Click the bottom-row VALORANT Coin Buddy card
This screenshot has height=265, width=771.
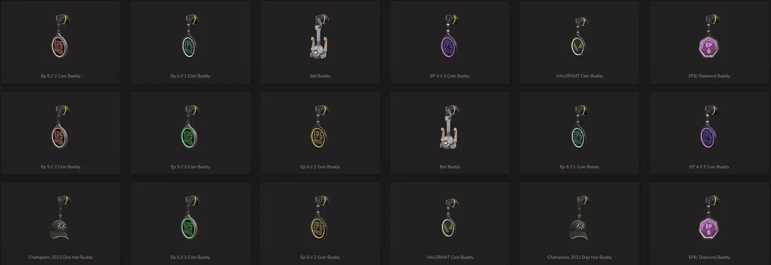click(x=450, y=224)
